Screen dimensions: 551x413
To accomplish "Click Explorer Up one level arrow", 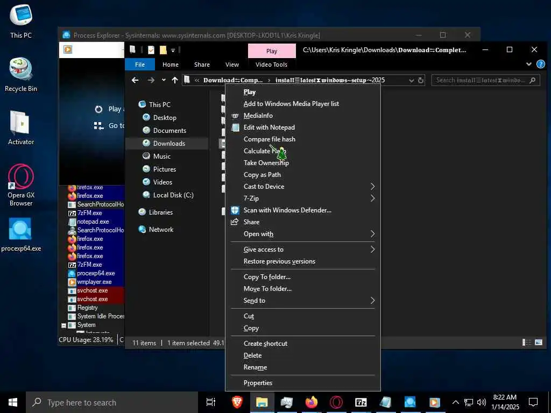I will pyautogui.click(x=175, y=80).
